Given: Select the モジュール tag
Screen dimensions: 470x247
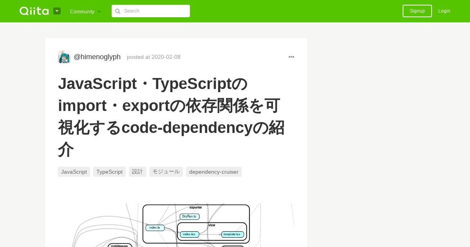Looking at the screenshot, I should tap(166, 172).
